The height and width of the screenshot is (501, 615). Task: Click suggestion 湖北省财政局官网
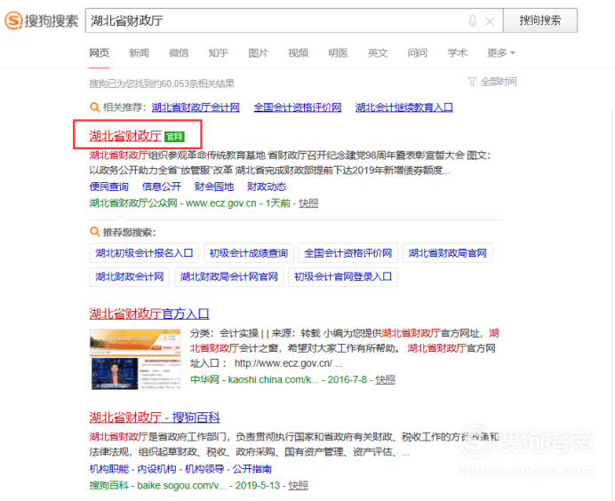pos(448,253)
